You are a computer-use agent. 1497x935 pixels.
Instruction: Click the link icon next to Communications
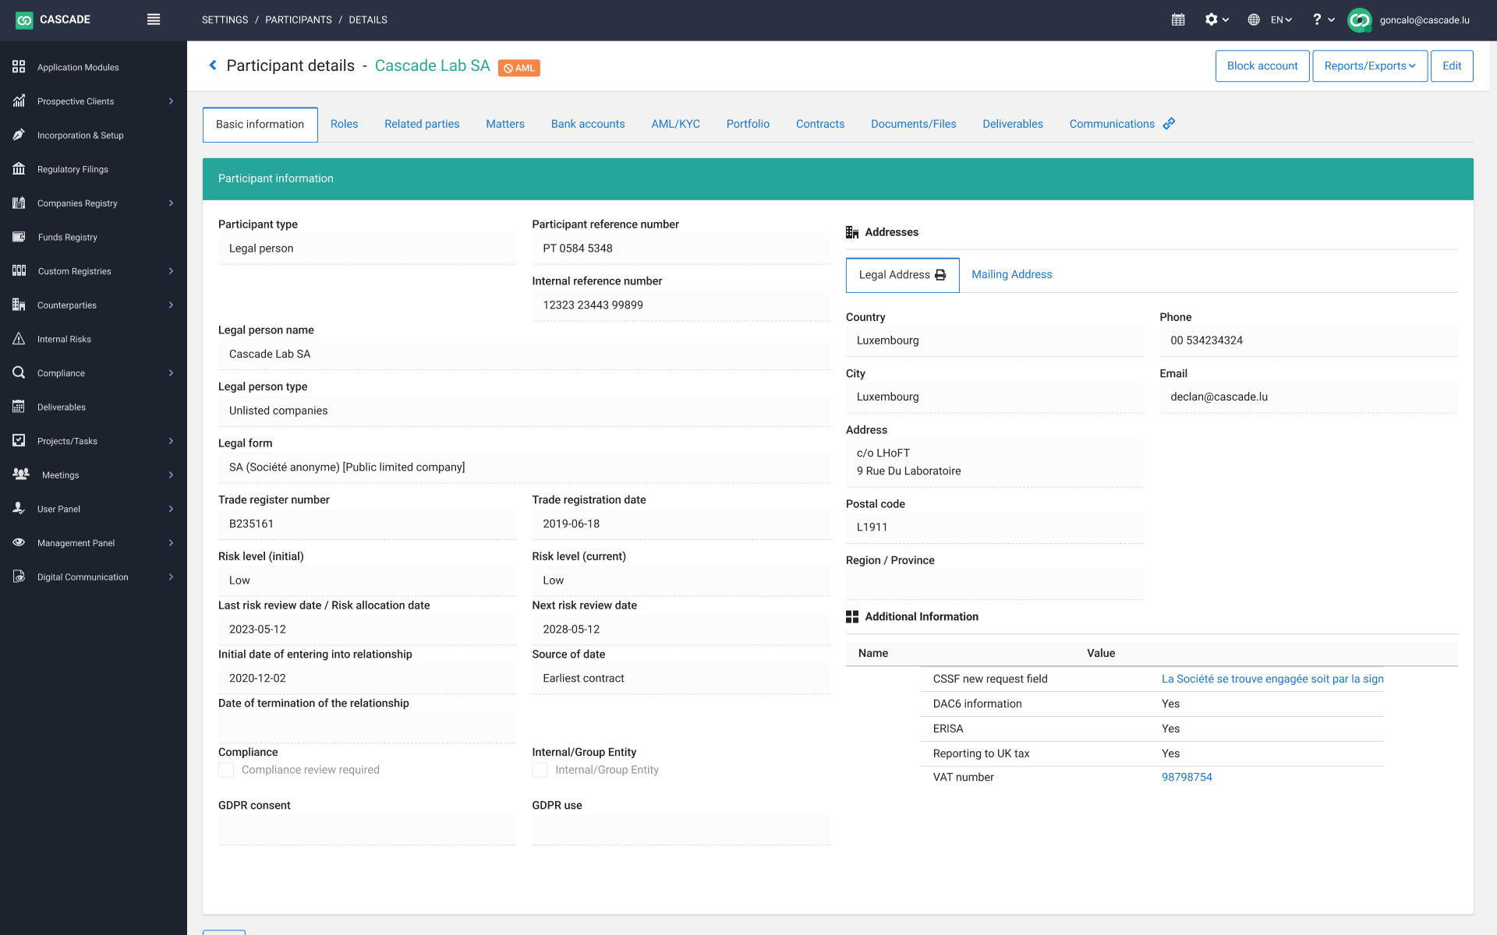1169,124
